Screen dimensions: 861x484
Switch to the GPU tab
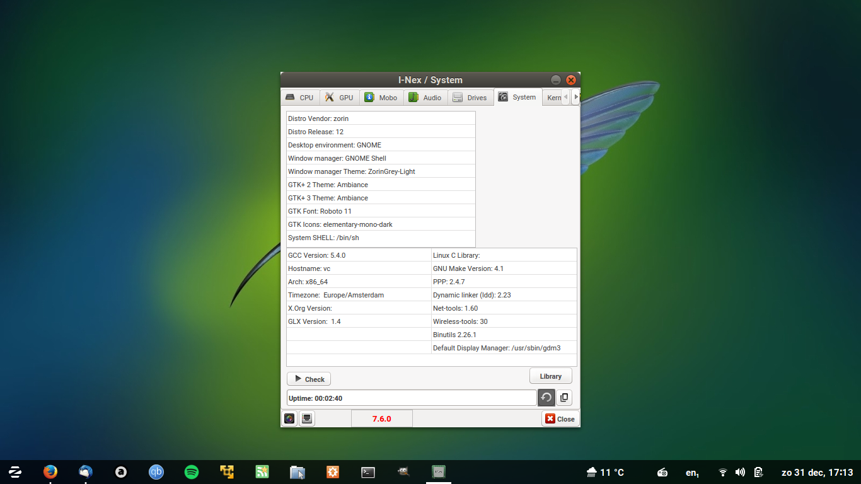point(340,97)
